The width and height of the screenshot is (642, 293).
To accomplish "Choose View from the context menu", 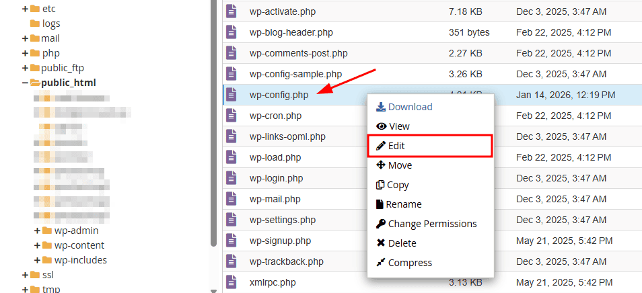I will [x=431, y=126].
